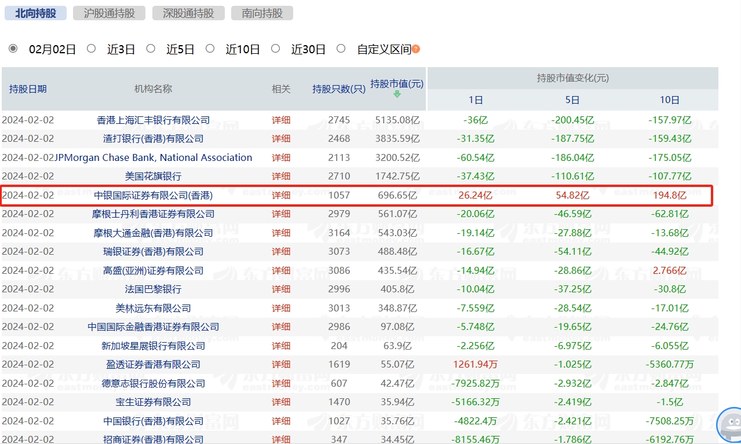
Task: Open 香港上海汇丰银行有限公司 institution link
Action: tap(154, 120)
